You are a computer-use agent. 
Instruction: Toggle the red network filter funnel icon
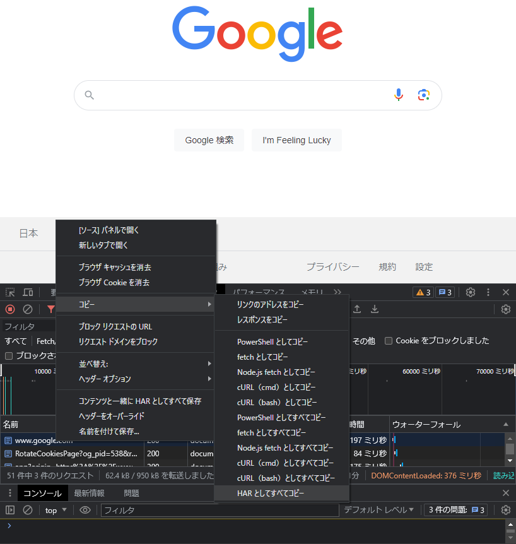coord(51,309)
